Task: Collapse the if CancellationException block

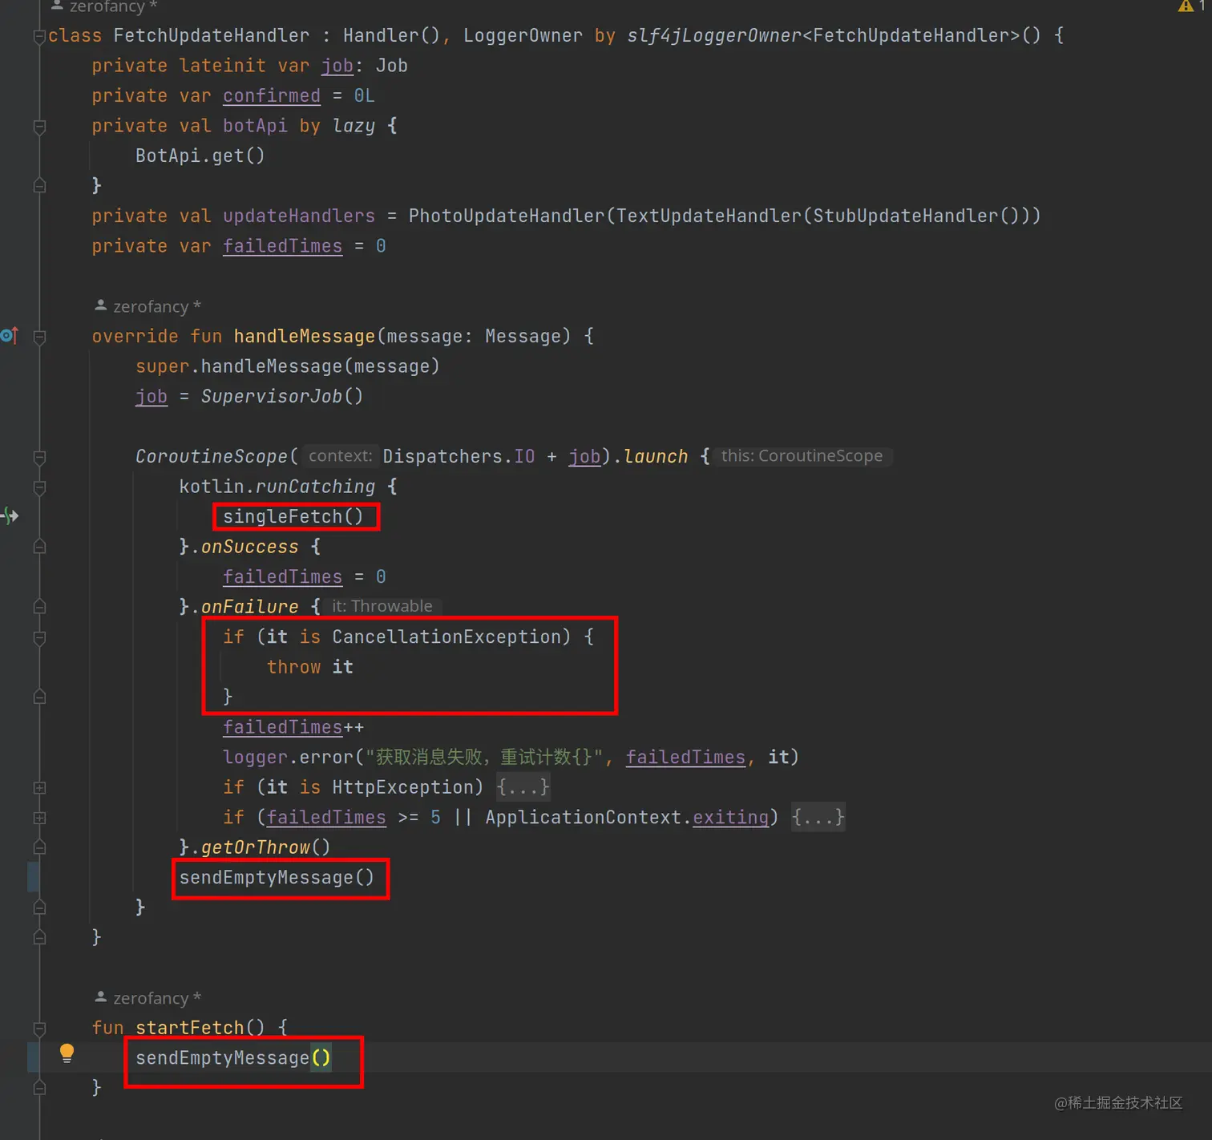Action: (39, 637)
